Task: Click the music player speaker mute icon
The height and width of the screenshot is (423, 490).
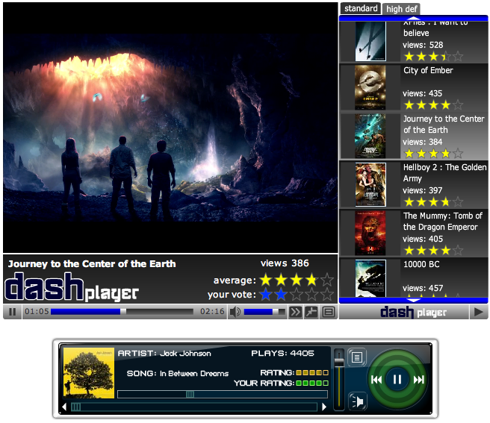Action: (x=357, y=401)
